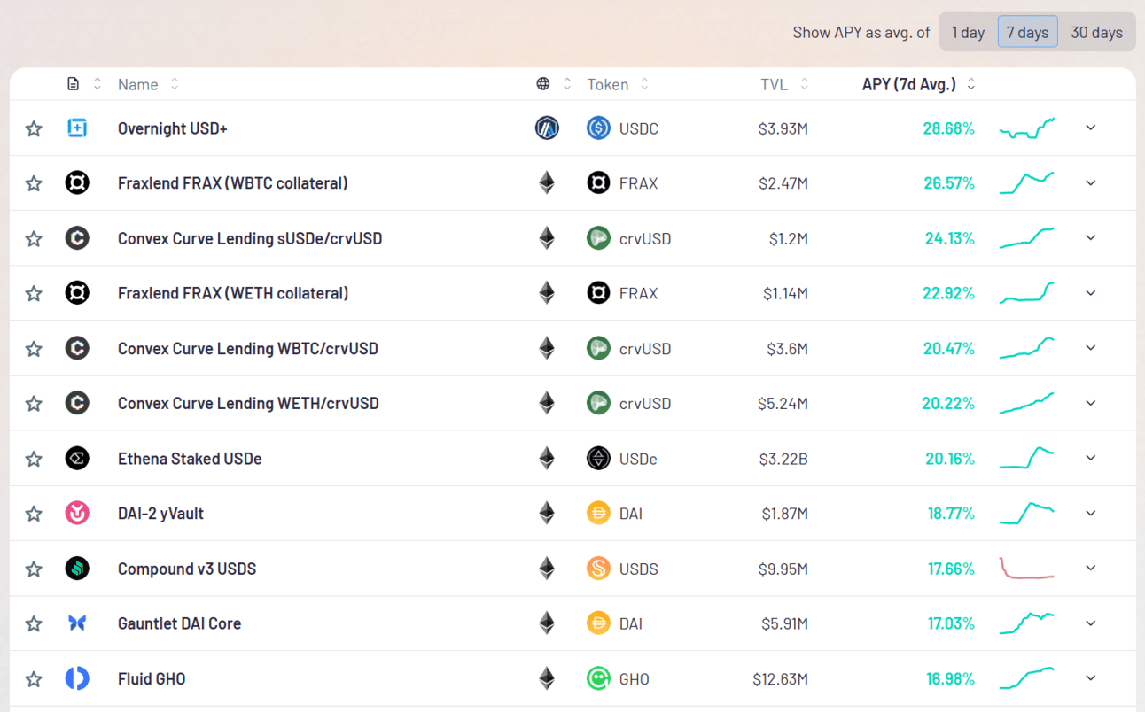Switch APY average to 30 days

pyautogui.click(x=1096, y=32)
